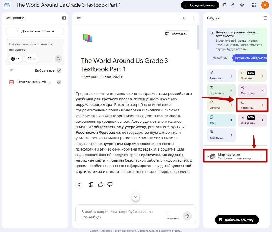The image size is (272, 232).
Task: Open the settings gear icon
Action: (x=242, y=5)
